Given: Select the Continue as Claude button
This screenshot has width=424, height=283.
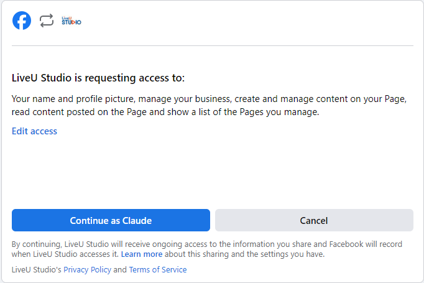Looking at the screenshot, I should pyautogui.click(x=111, y=220).
